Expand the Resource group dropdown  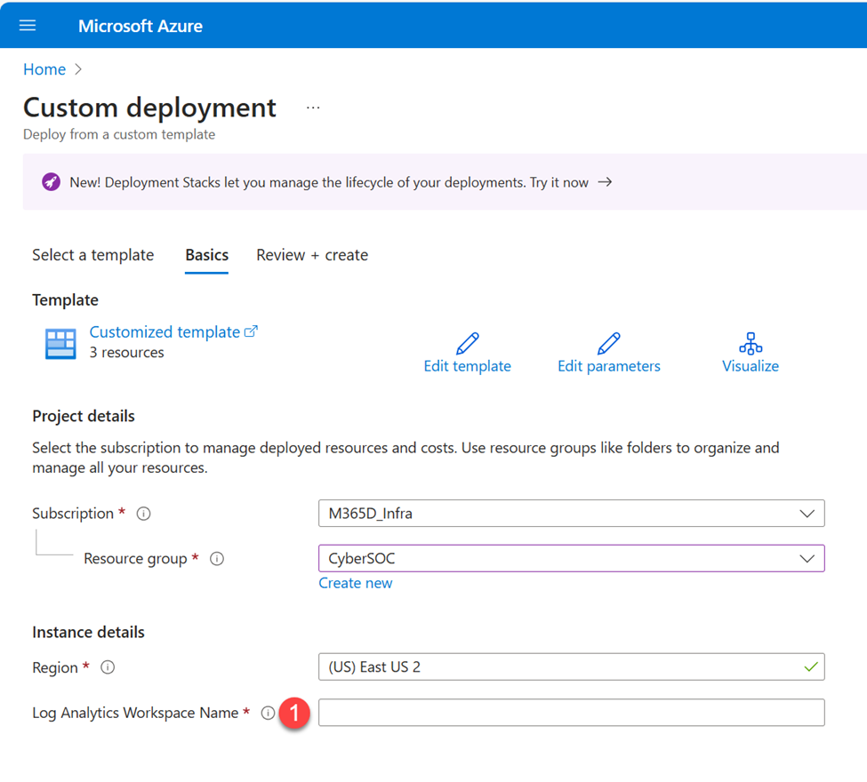point(571,559)
